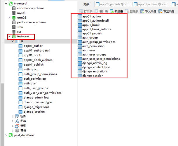
Task: Open the 导出向导 export wizard
Action: 166,11
